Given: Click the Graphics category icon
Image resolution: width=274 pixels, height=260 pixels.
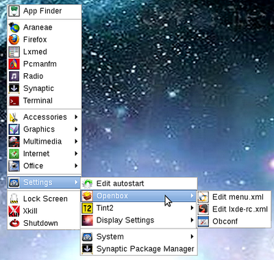Looking at the screenshot, I should [x=14, y=129].
